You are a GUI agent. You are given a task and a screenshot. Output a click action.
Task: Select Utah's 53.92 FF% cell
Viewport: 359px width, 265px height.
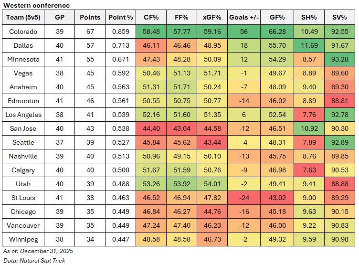(181, 183)
